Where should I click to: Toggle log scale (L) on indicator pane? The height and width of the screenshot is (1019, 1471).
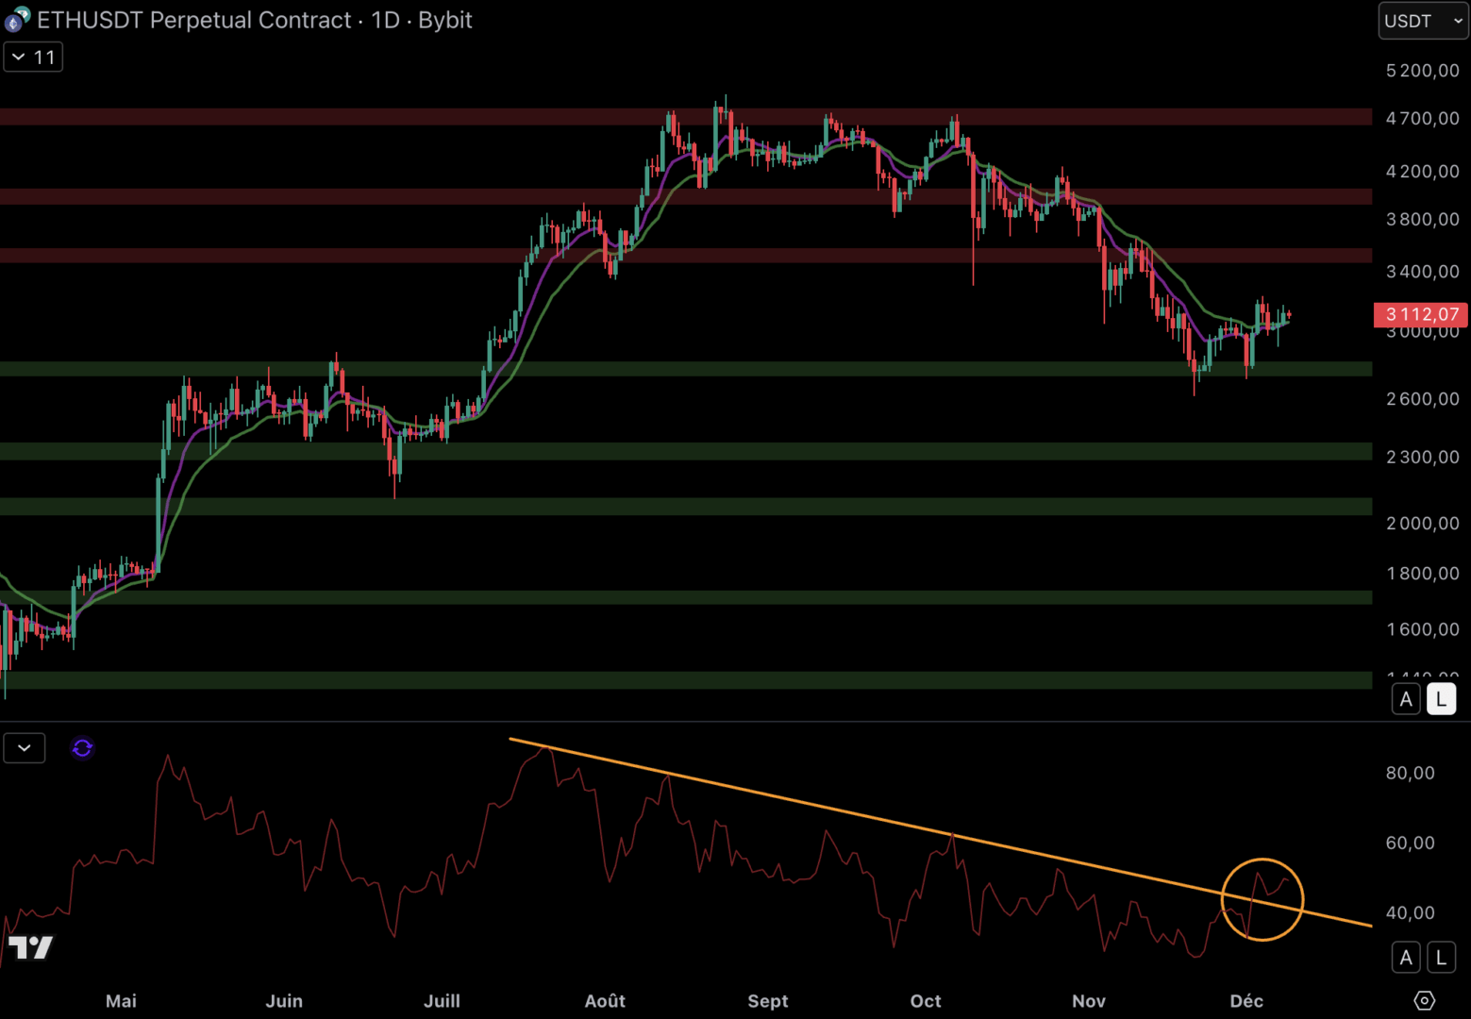tap(1441, 958)
